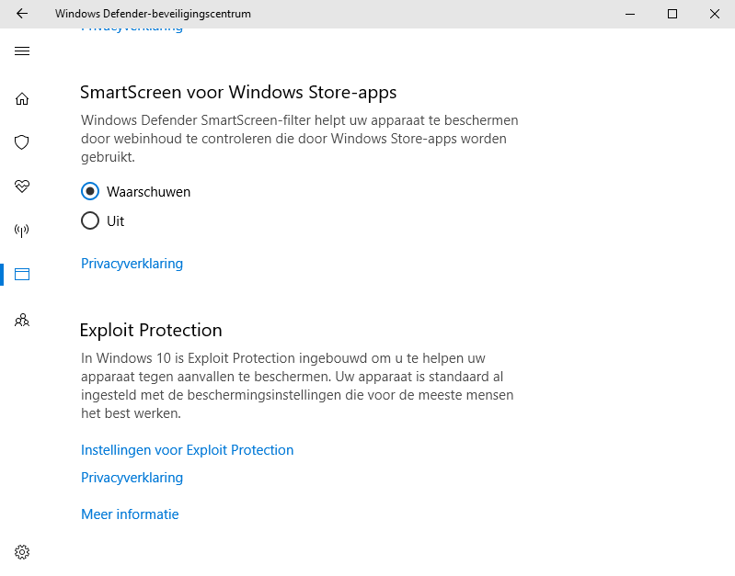735x576 pixels.
Task: Open Device performance & health heart icon
Action: (22, 186)
